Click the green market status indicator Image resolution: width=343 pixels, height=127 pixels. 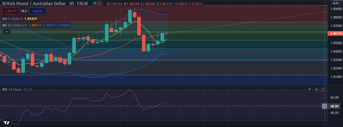[x=95, y=4]
